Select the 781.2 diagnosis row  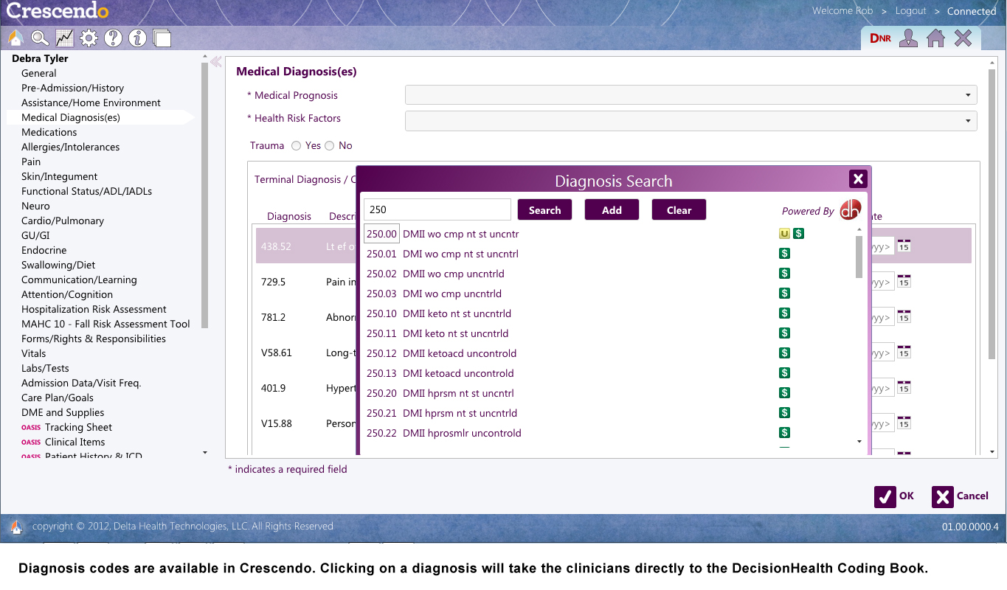click(306, 317)
